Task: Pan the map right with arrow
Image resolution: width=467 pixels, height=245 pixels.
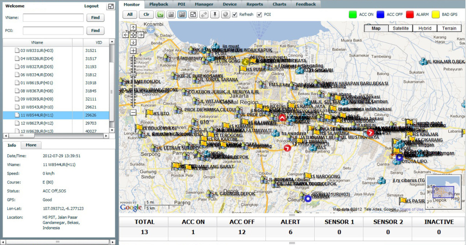Action: coord(141,35)
